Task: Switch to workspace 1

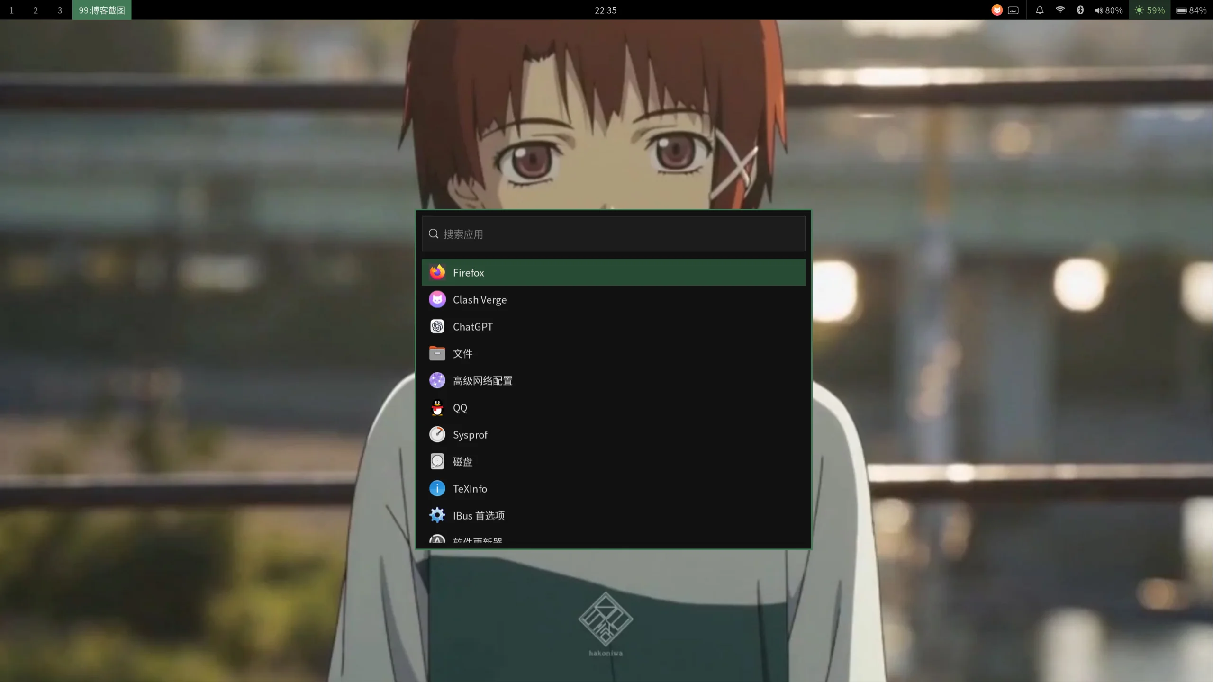Action: [11, 10]
